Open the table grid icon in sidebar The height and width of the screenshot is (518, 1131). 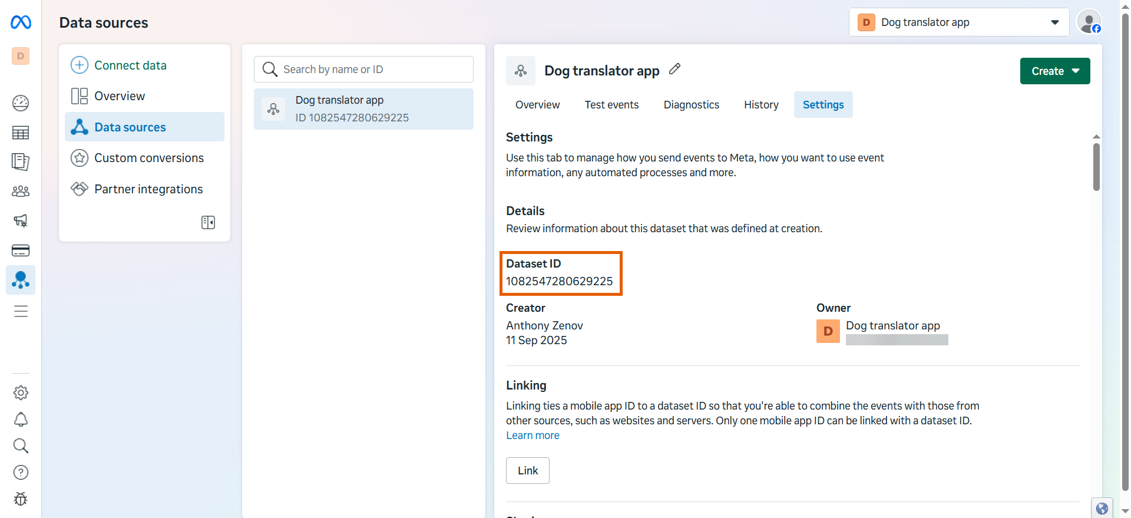coord(21,133)
